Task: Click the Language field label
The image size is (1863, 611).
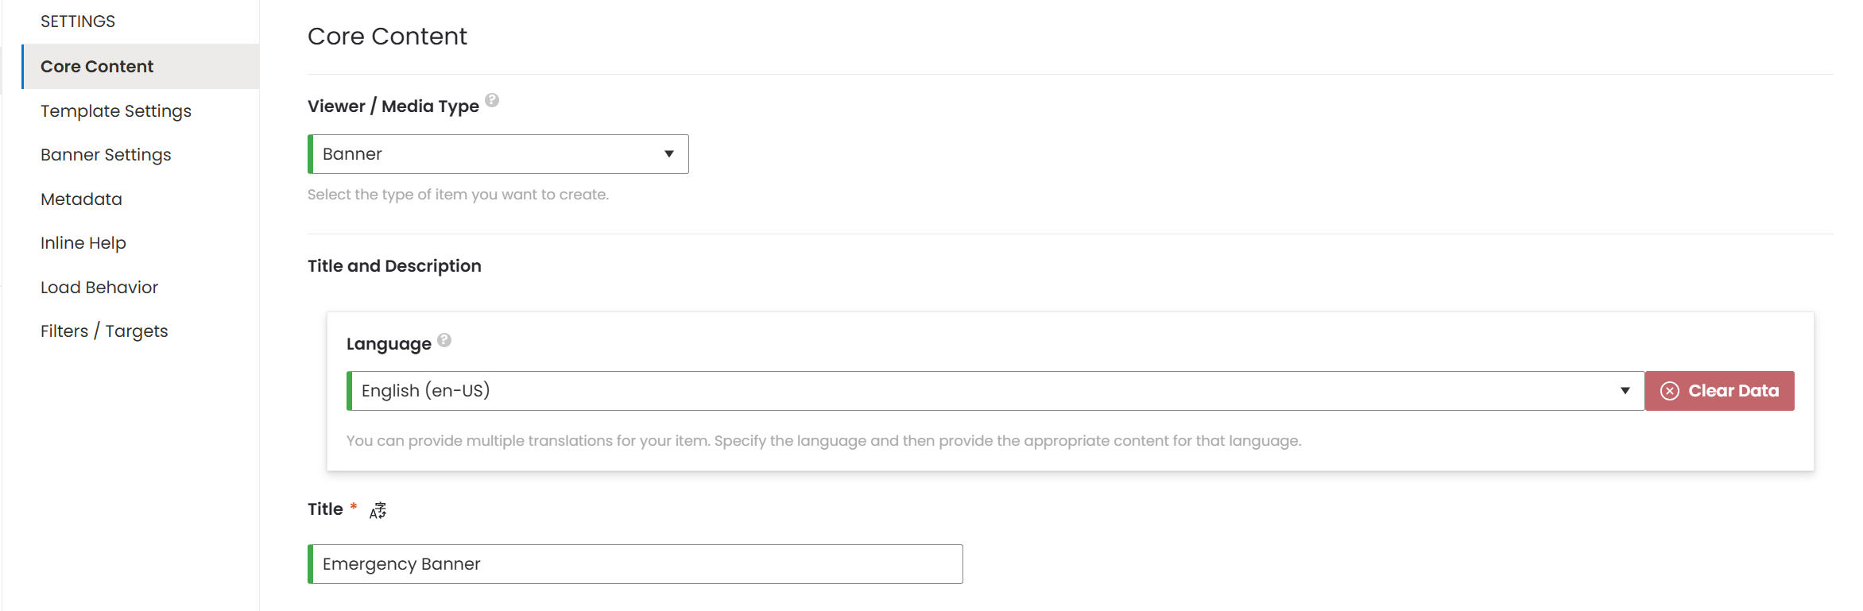Action: (389, 344)
